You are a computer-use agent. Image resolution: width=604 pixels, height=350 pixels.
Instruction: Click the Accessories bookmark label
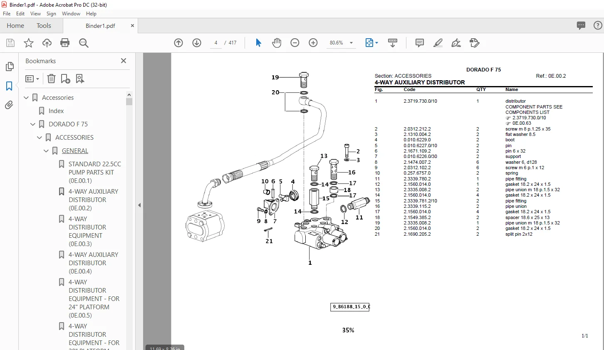click(58, 98)
